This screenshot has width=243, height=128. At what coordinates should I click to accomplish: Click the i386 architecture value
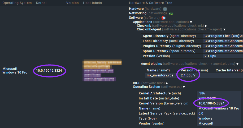pos(202,93)
